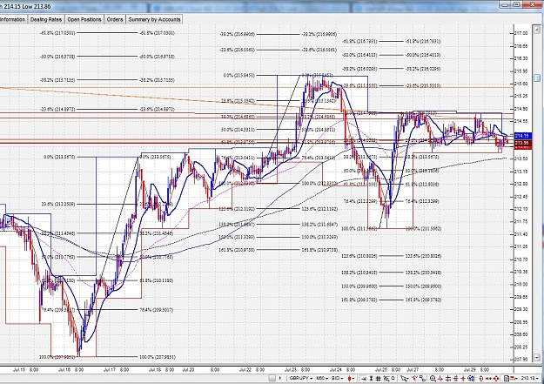This screenshot has width=544, height=384.
Task: Open the GBP/JPY instrument dropdown
Action: coord(301,378)
